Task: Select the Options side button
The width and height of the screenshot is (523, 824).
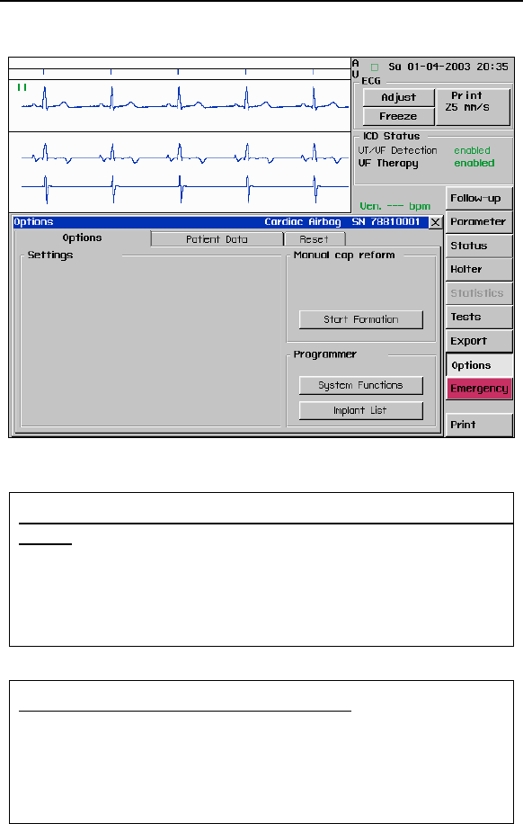Action: tap(479, 365)
